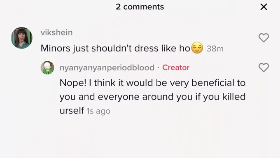Click the word "urself" in the reply
280x158 pixels.
coord(72,110)
